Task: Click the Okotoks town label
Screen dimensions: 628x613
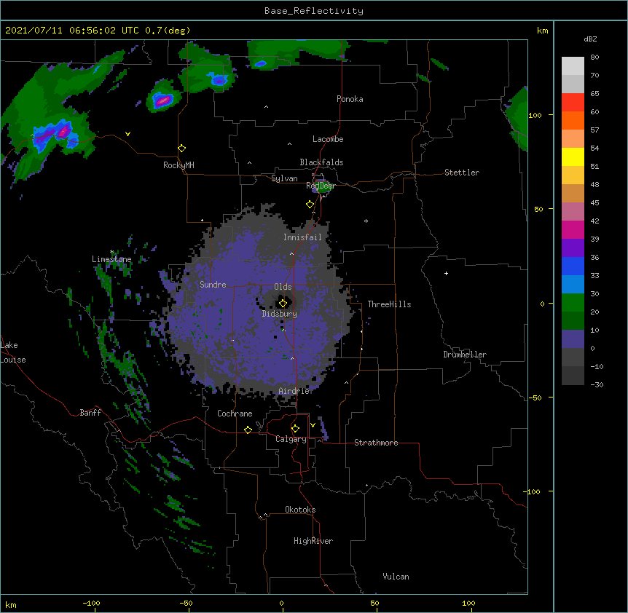Action: (x=300, y=510)
